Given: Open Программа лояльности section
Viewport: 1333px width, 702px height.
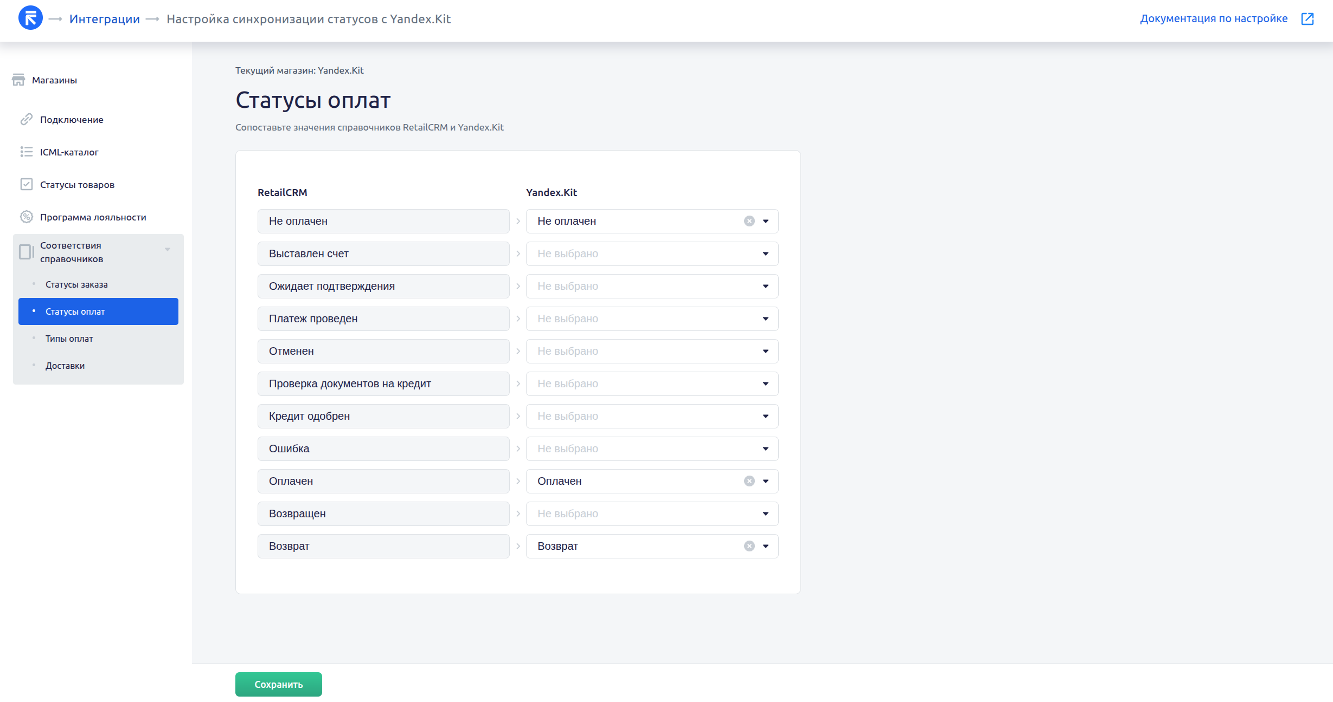Looking at the screenshot, I should coord(93,217).
